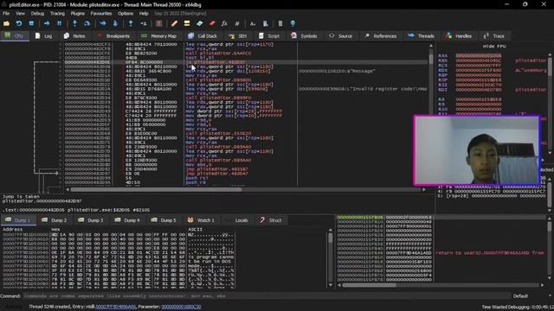Open the File menu

6,14
